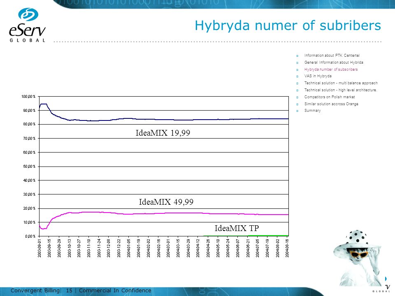Click the 40,00% y-axis label

(x=29, y=180)
